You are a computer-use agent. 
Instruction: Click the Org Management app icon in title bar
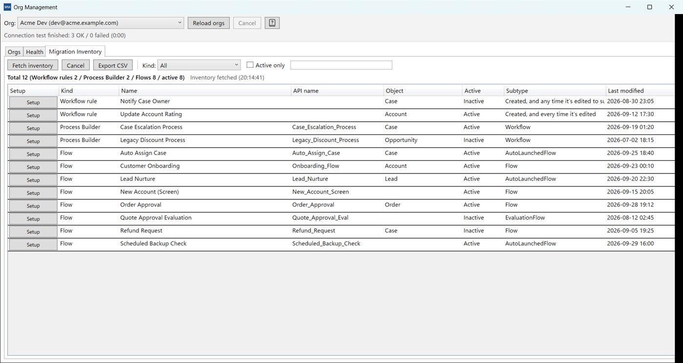[7, 7]
